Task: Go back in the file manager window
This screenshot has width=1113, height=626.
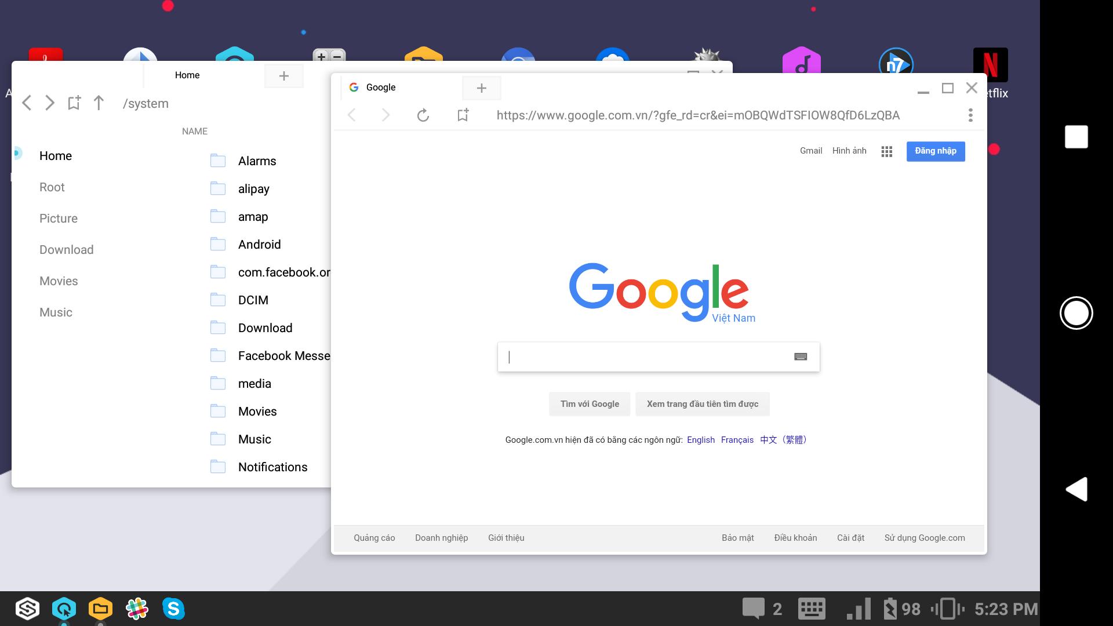Action: [x=26, y=103]
